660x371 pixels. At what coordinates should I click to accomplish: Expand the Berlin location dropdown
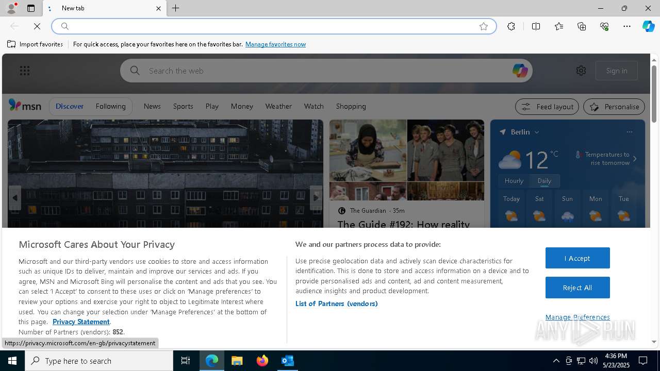[537, 132]
